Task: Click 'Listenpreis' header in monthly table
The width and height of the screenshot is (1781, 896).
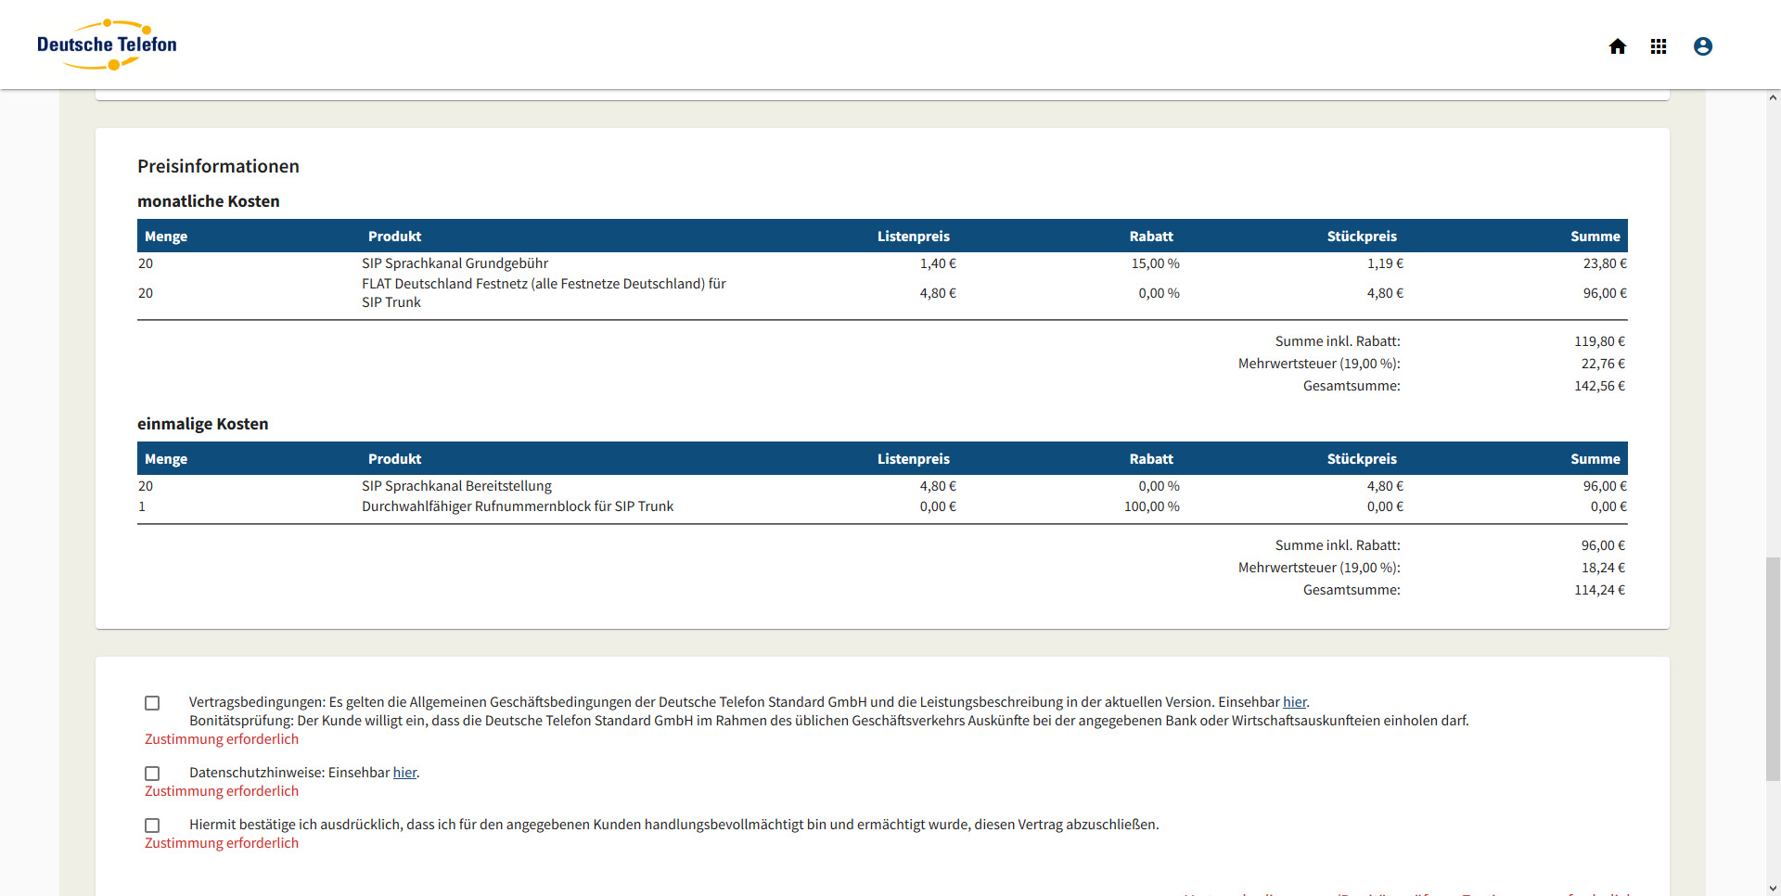Action: (914, 237)
